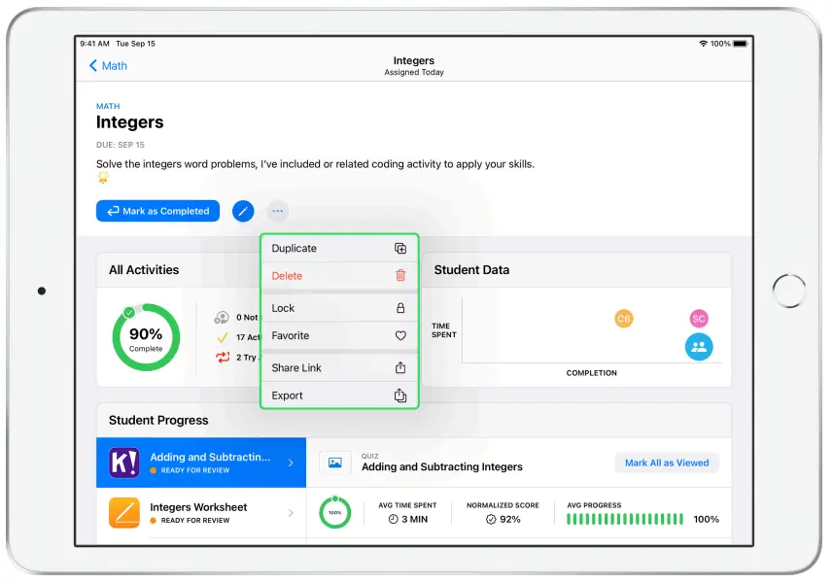Select the Integers Worksheet activity row
The image size is (834, 584).
point(201,513)
